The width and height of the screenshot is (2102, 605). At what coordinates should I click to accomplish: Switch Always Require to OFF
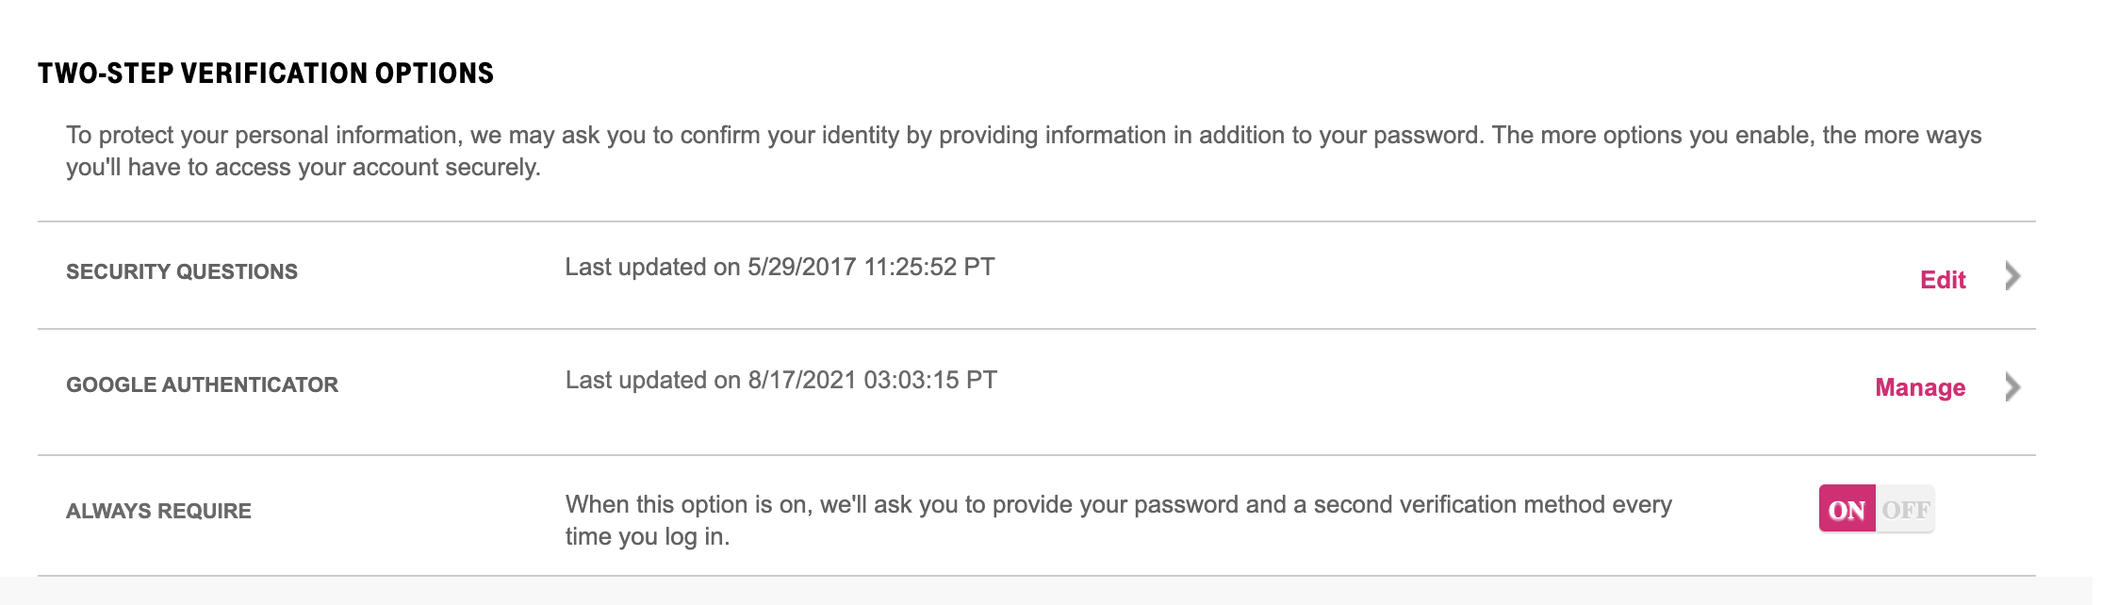click(1905, 510)
